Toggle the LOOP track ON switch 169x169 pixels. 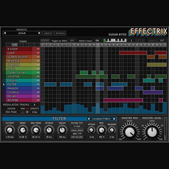coord(38,53)
